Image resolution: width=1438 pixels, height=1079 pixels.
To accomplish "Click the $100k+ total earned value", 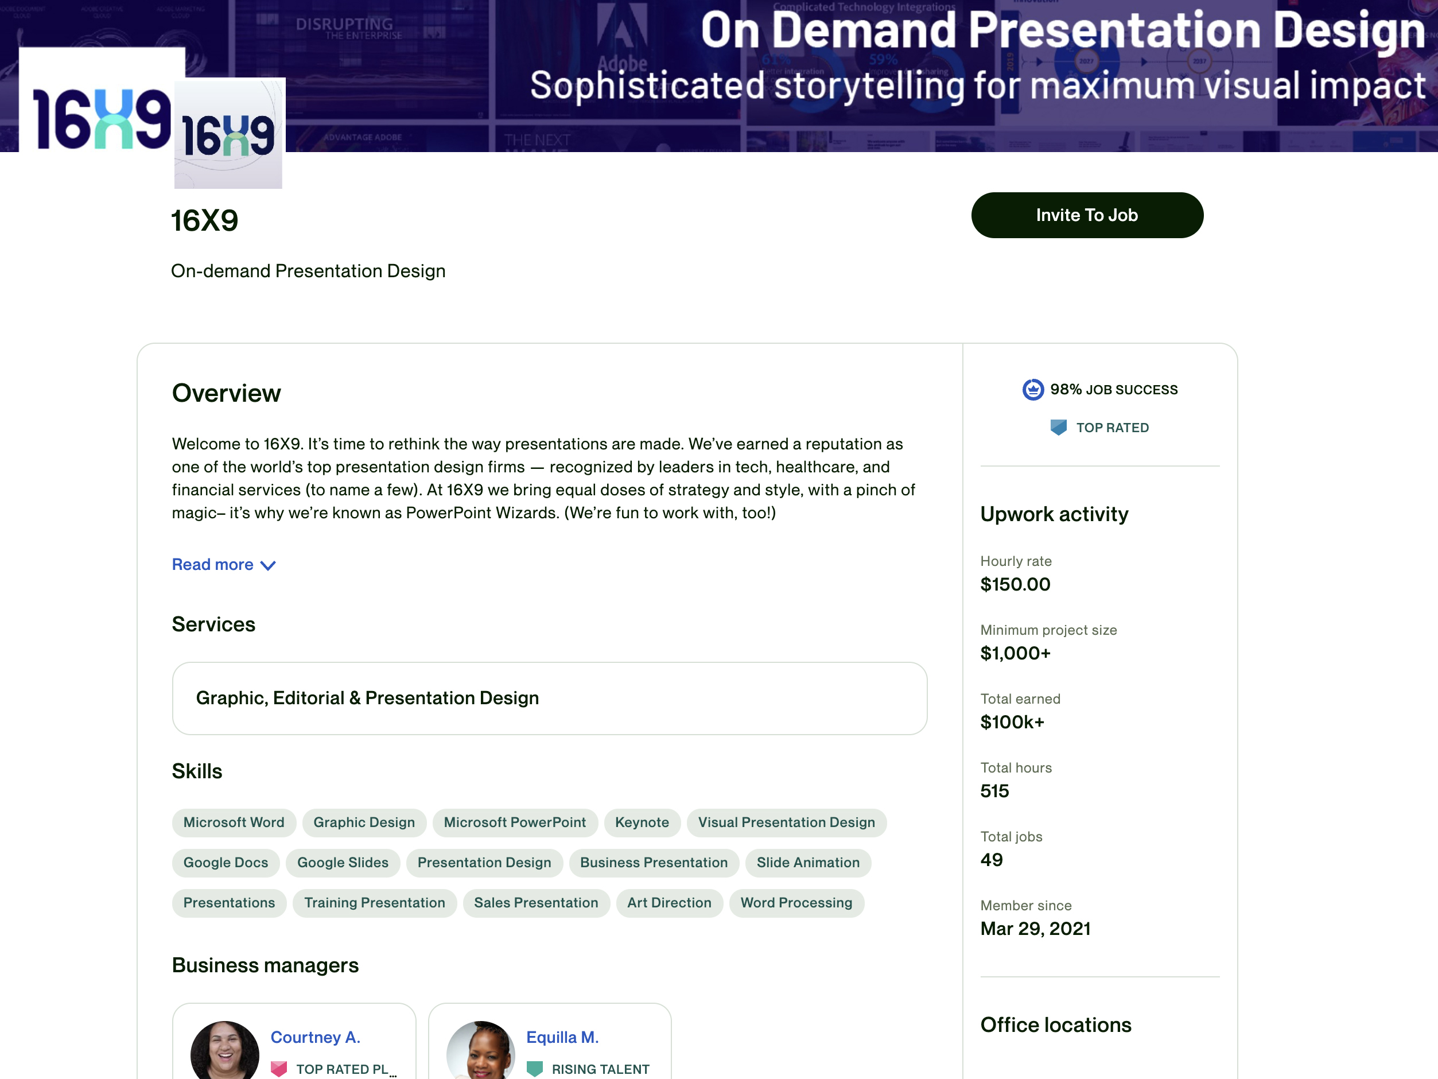I will tap(1012, 723).
